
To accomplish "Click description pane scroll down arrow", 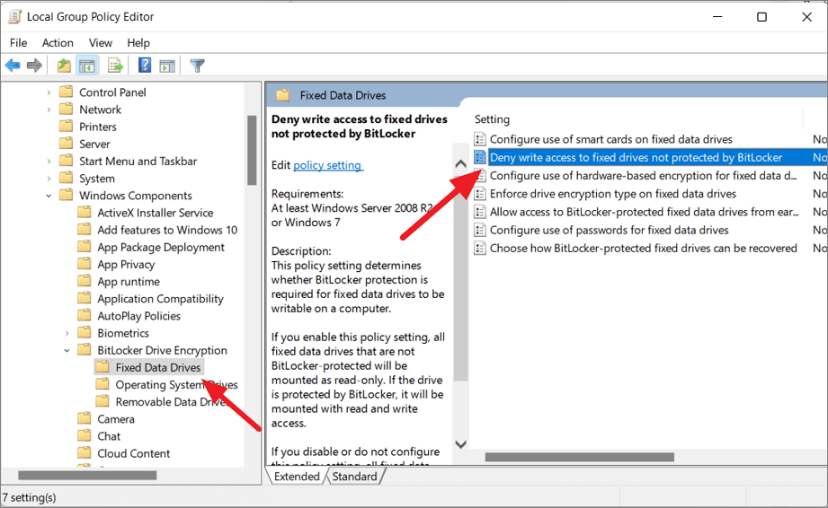I will coord(460,443).
